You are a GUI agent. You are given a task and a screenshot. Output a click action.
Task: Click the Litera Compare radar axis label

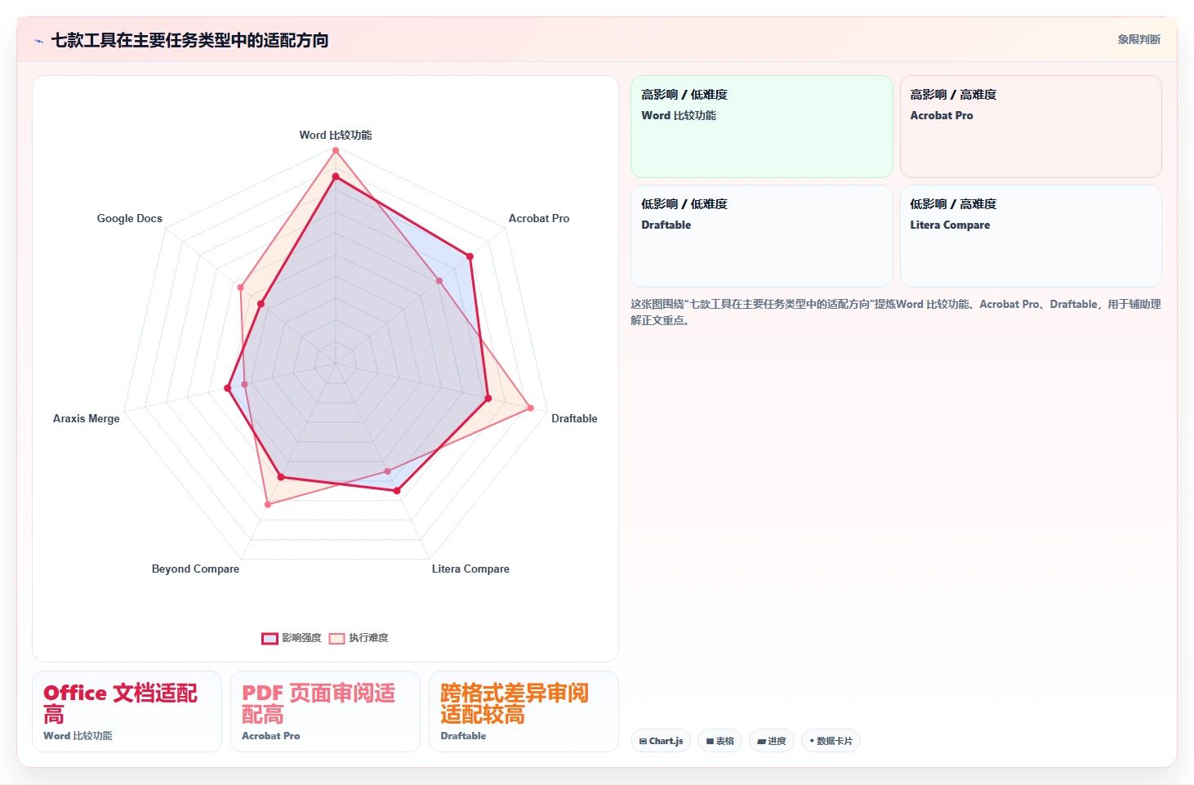(x=470, y=569)
